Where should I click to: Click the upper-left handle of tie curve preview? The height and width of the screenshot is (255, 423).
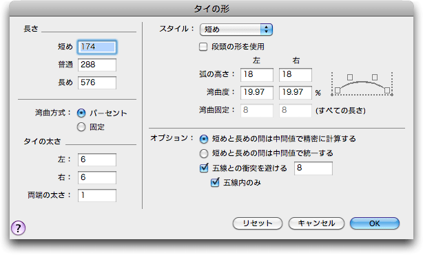click(350, 77)
